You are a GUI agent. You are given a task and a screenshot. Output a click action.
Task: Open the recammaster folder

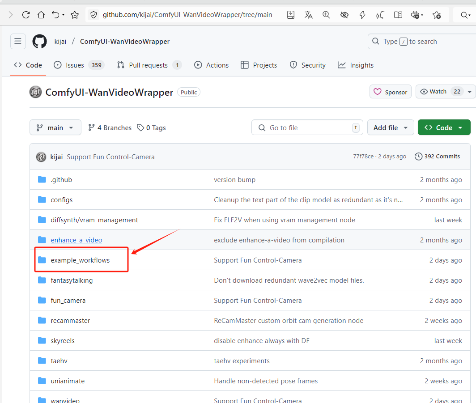(70, 320)
